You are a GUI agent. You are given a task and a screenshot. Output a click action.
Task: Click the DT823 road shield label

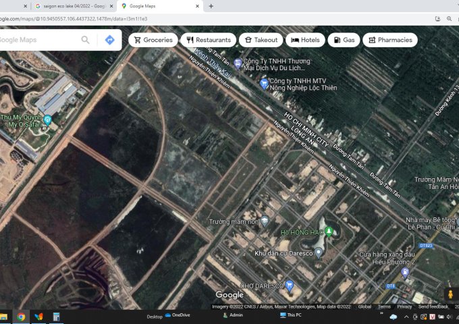[x=426, y=245]
